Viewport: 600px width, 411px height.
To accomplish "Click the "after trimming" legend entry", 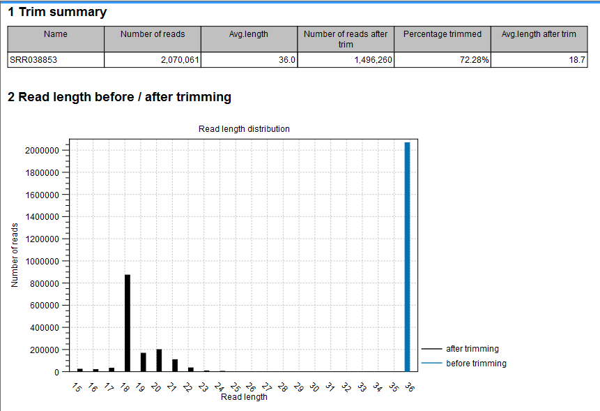I will pyautogui.click(x=472, y=349).
